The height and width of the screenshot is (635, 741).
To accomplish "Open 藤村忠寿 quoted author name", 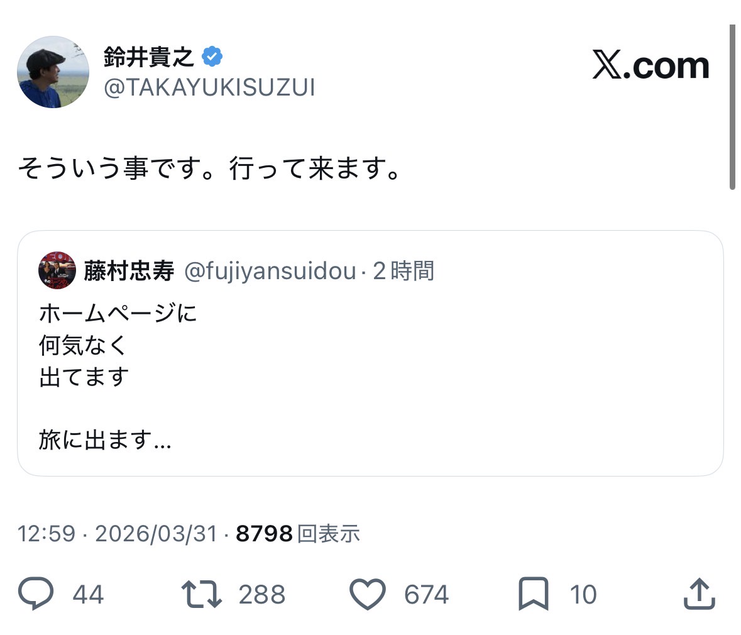I will point(129,271).
